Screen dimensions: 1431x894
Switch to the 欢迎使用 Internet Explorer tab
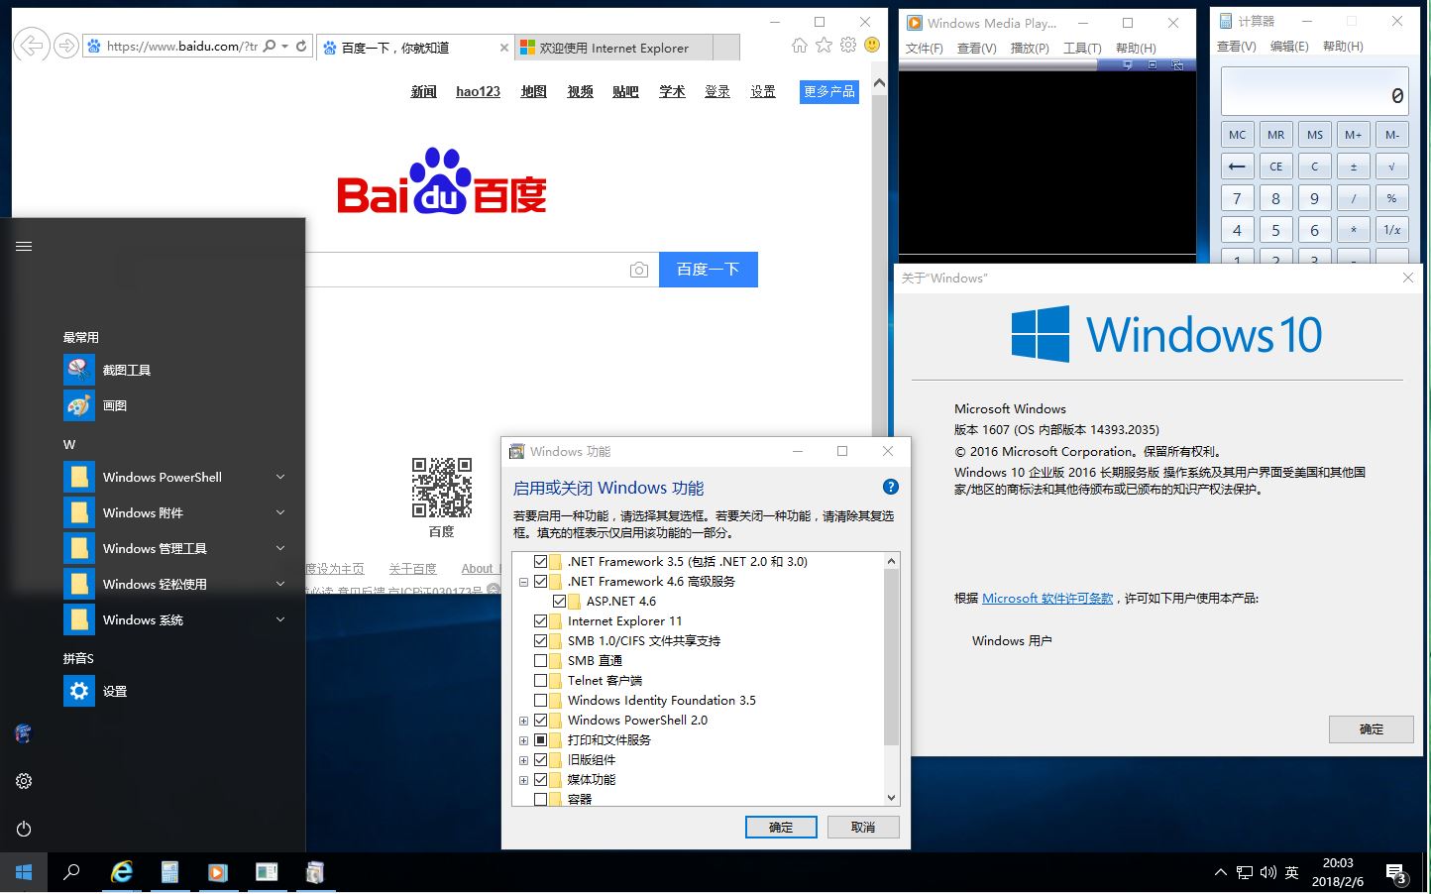point(611,47)
